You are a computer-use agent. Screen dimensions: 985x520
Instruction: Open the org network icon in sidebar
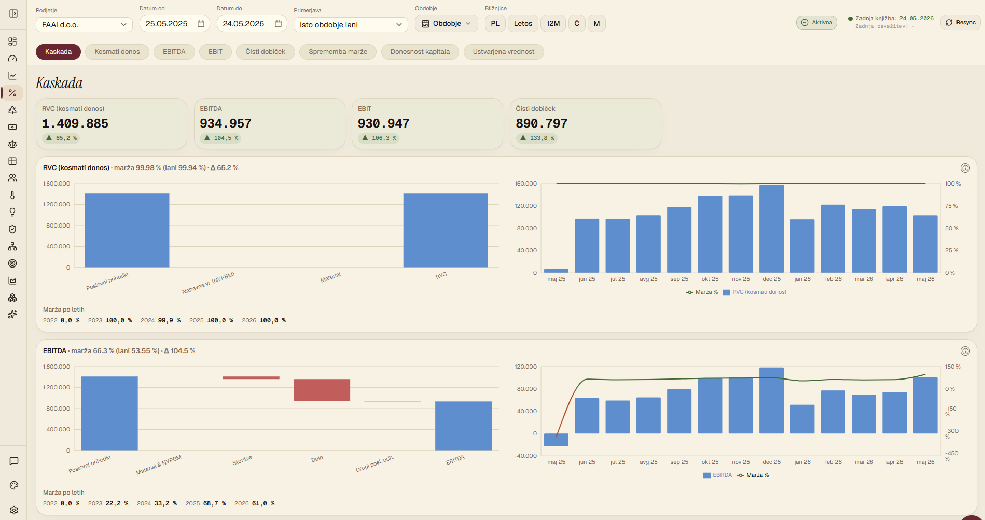pyautogui.click(x=12, y=246)
